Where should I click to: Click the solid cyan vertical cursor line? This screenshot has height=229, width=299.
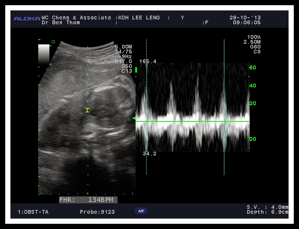click(224, 107)
